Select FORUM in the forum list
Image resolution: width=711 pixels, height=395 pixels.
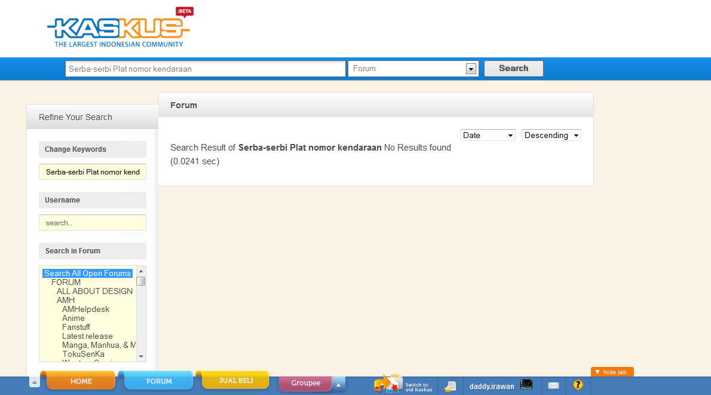tap(66, 282)
